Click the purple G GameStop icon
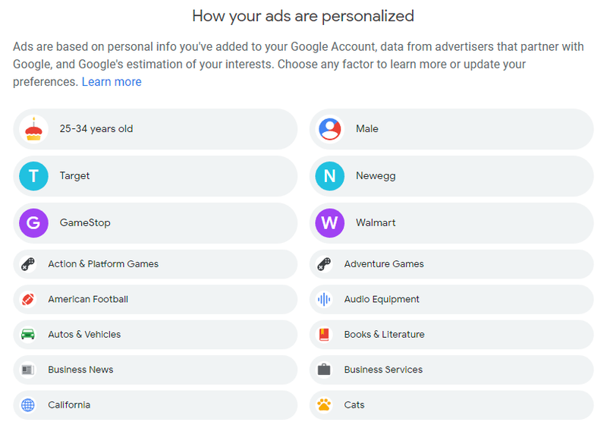 coord(33,223)
